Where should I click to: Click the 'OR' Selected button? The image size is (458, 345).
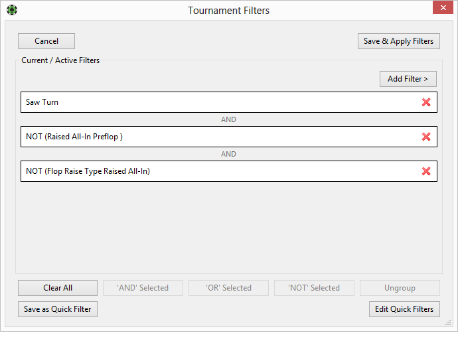click(x=229, y=288)
